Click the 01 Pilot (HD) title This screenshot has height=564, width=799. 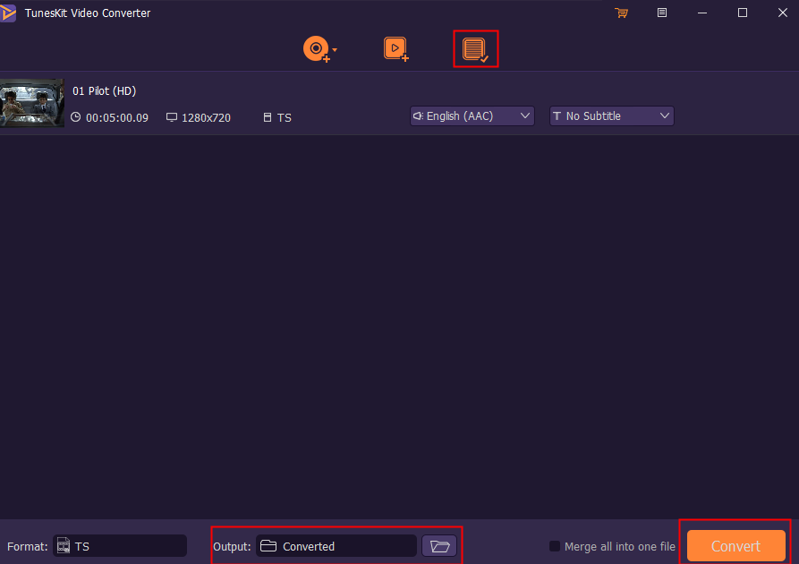[105, 90]
